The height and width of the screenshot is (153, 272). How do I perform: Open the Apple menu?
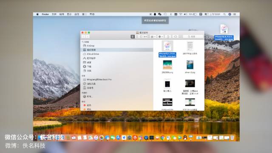point(37,14)
